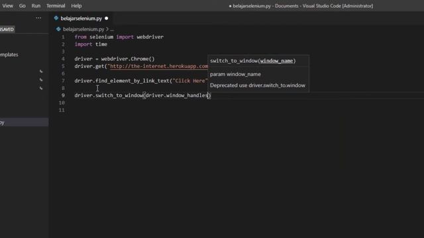Click line number 1 in the gutter
The height and width of the screenshot is (238, 424).
coord(63,37)
